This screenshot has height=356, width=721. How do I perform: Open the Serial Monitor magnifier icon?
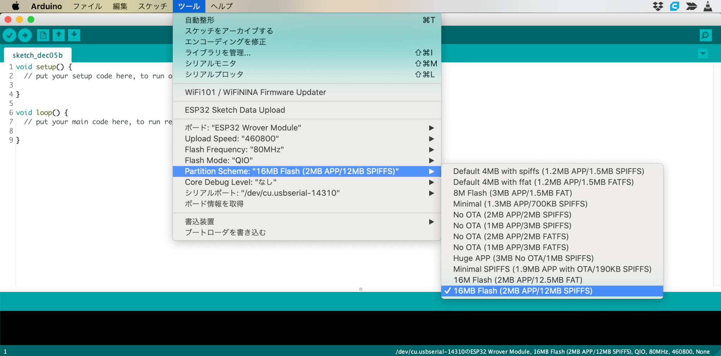click(706, 35)
